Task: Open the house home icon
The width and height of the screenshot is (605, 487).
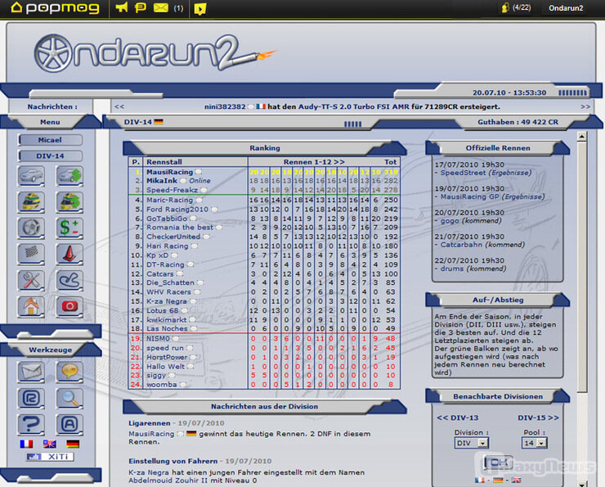Action: tap(31, 307)
